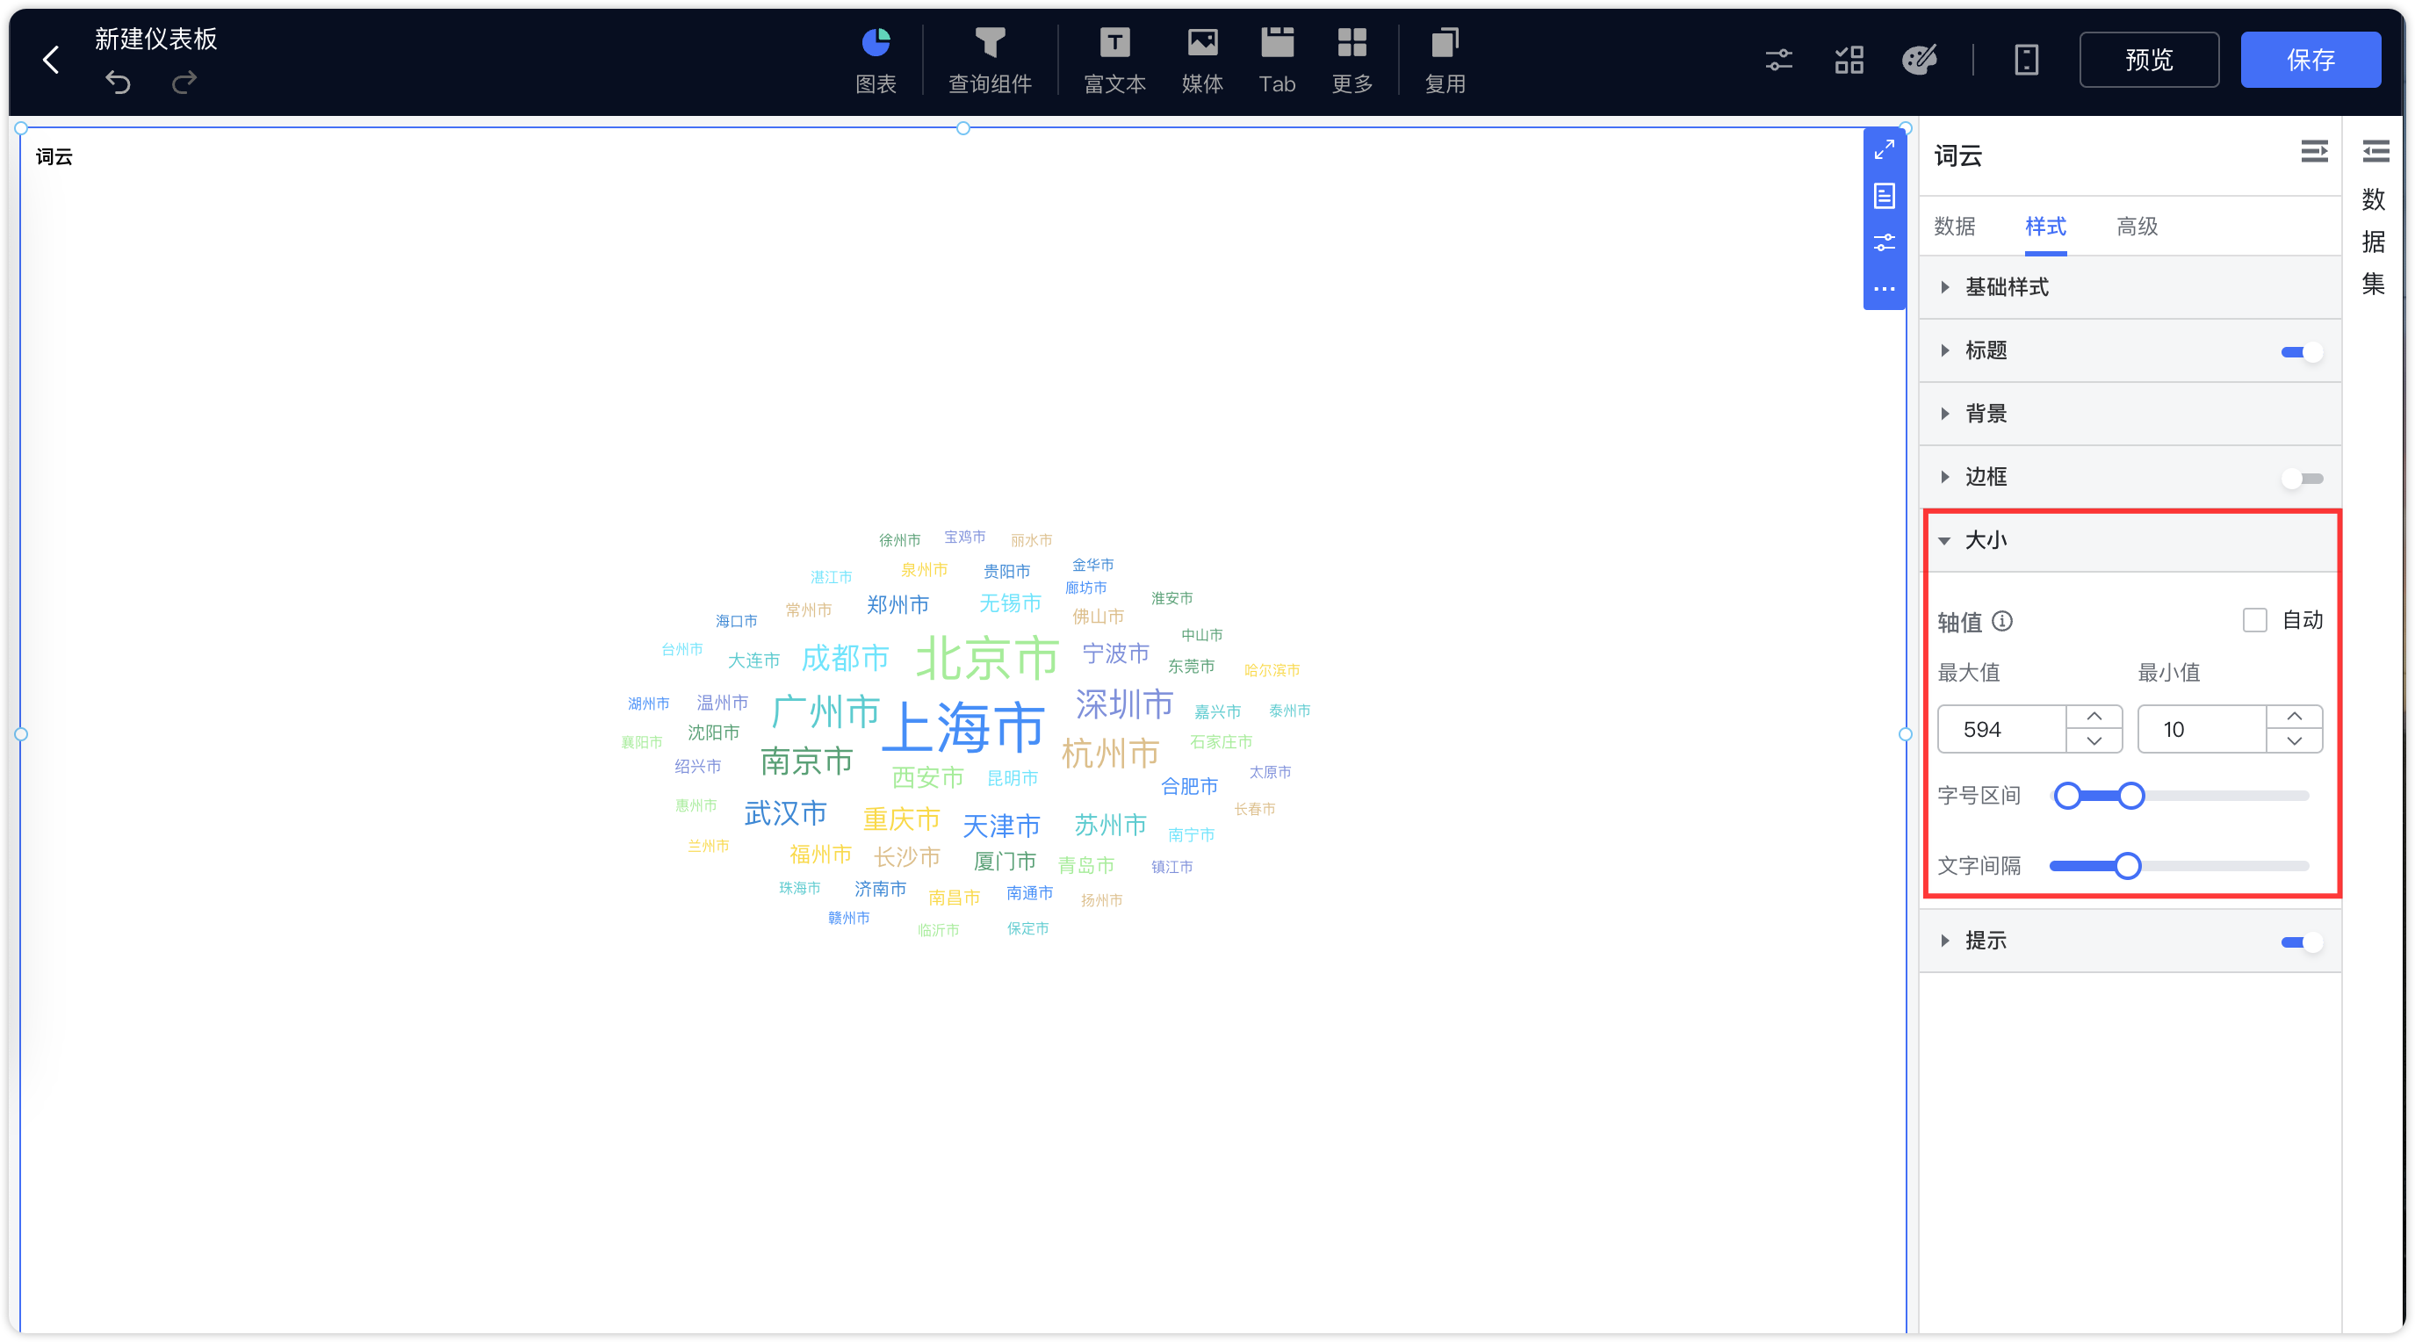The width and height of the screenshot is (2415, 1342).
Task: Click the 深圳市 word in the cloud
Action: [1124, 704]
